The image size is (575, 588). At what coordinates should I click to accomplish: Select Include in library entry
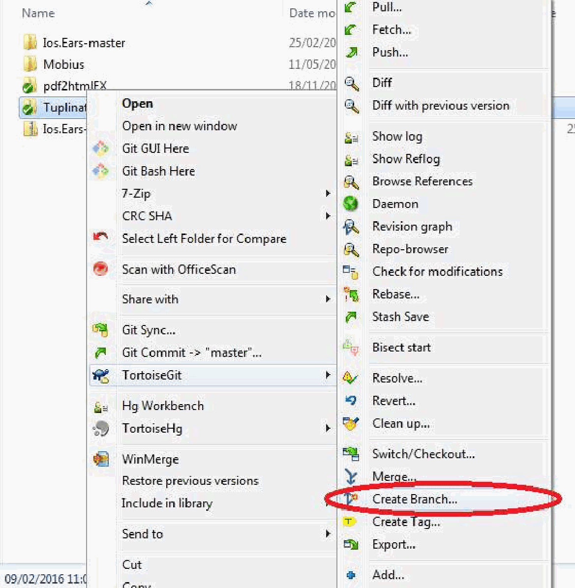(167, 503)
